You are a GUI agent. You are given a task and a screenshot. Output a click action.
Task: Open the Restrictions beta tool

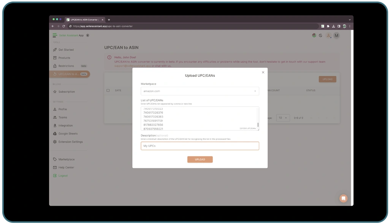tap(65, 65)
